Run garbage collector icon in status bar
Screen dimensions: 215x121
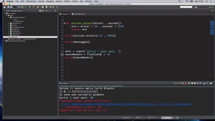pos(177,118)
